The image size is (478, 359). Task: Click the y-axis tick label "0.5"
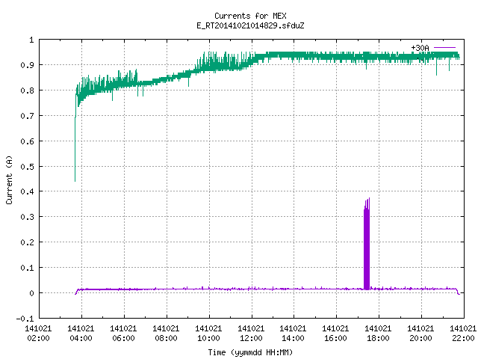click(x=27, y=167)
